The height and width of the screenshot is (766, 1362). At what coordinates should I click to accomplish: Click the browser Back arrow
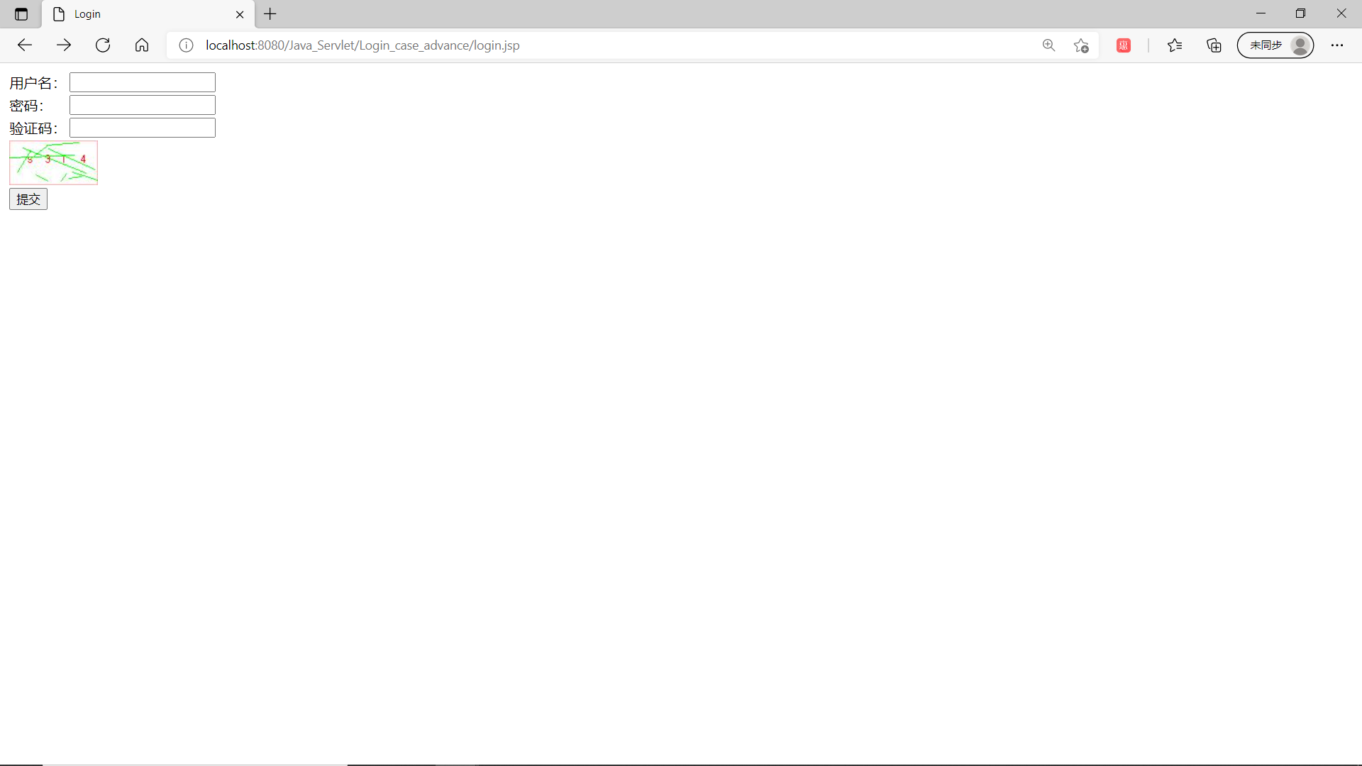25,45
